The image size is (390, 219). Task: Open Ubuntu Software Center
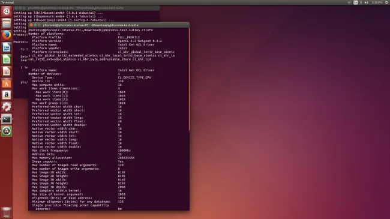pyautogui.click(x=7, y=83)
